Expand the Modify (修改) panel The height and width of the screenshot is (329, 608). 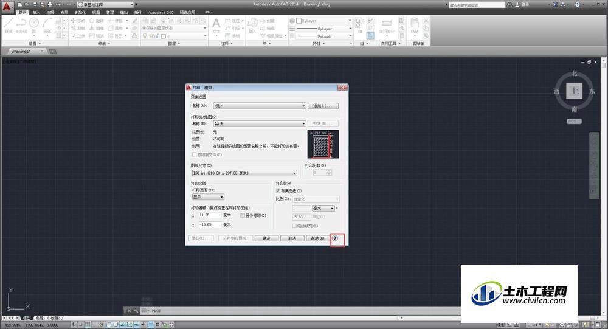(105, 43)
